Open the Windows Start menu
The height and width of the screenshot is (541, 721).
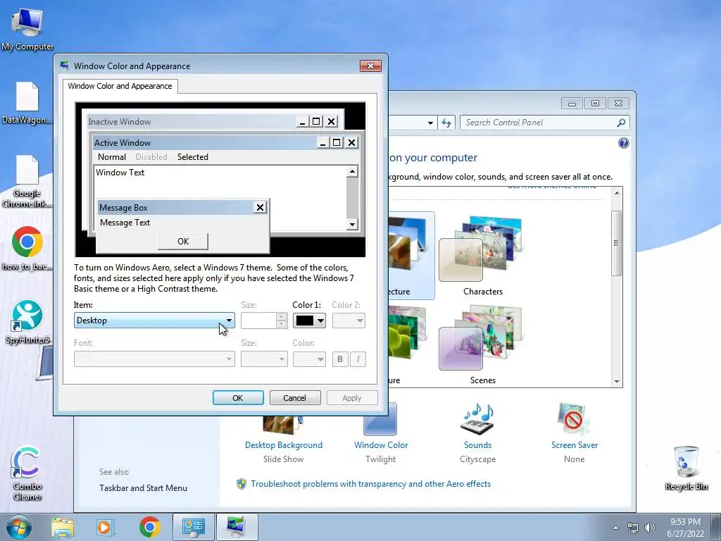[19, 527]
